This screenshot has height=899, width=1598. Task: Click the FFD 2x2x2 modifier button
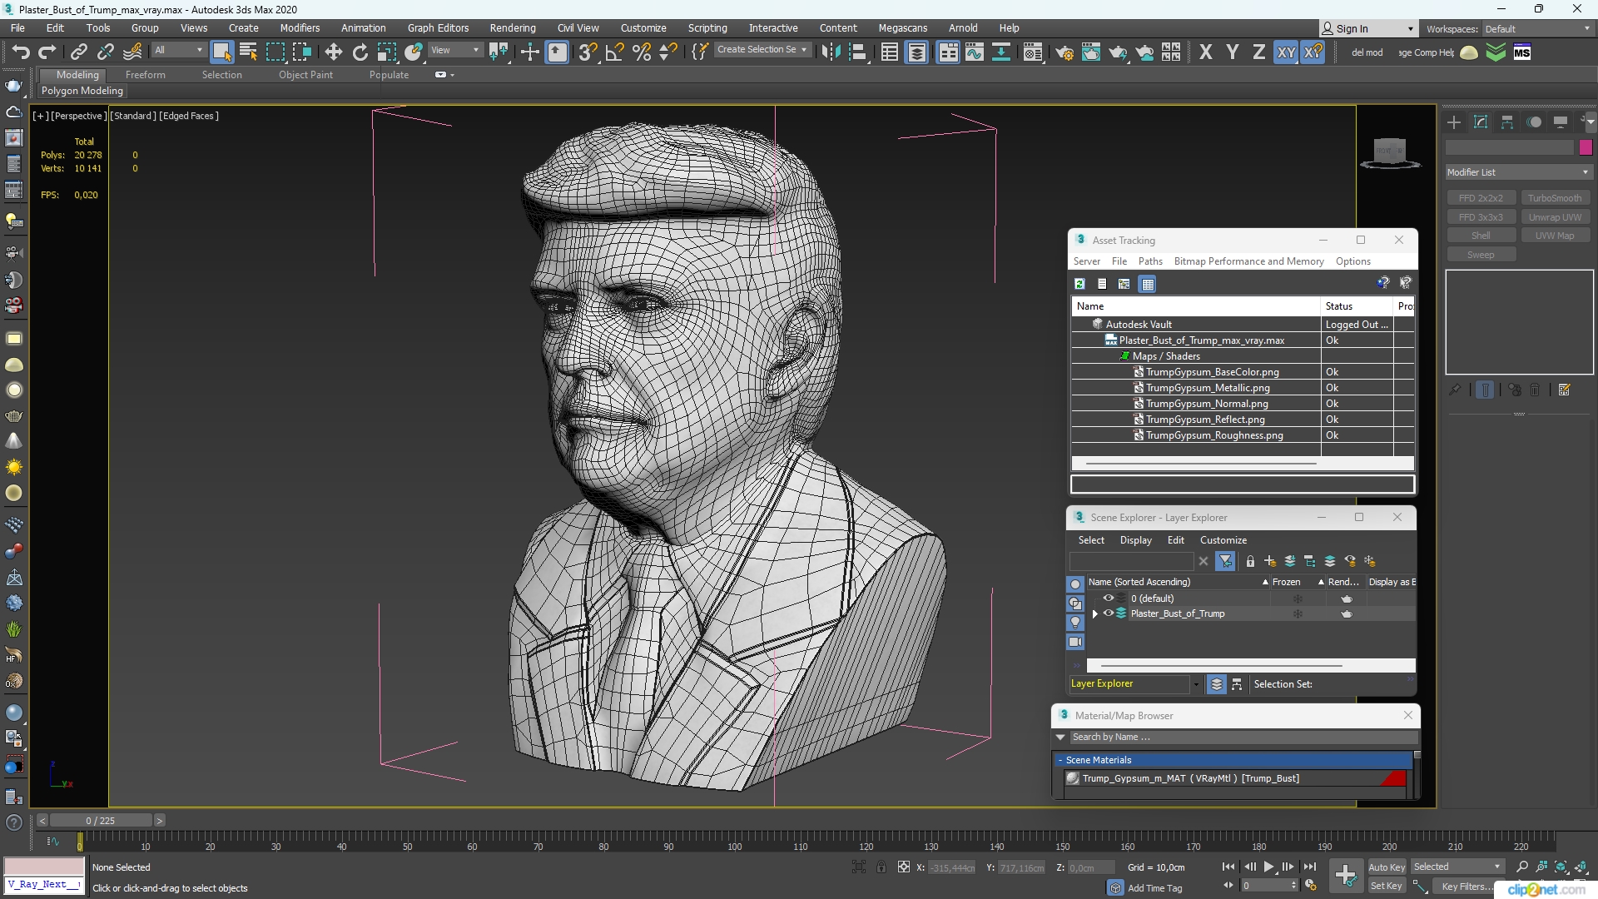tap(1481, 198)
